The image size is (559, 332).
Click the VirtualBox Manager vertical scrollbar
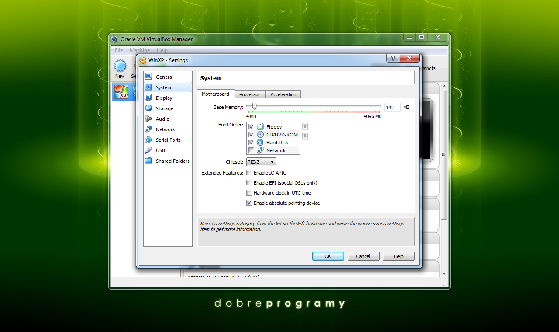(444, 154)
